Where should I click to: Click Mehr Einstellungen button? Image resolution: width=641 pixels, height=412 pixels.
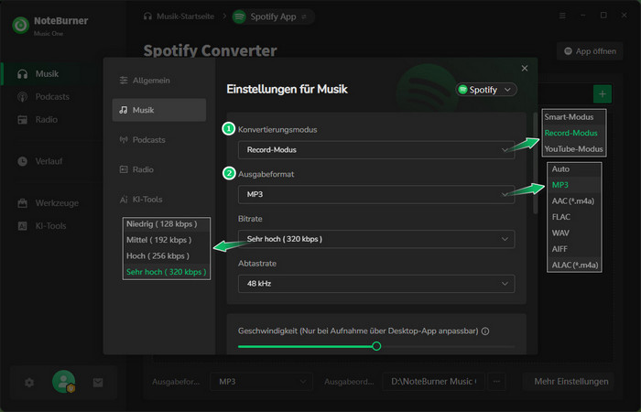569,382
